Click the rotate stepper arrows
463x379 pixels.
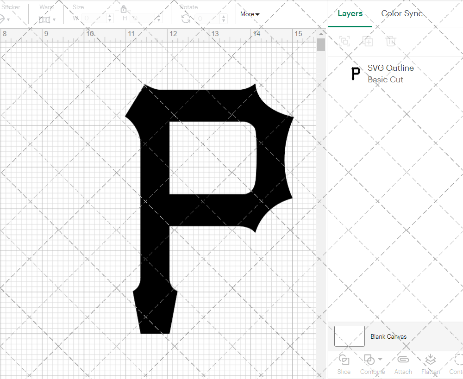coord(224,19)
